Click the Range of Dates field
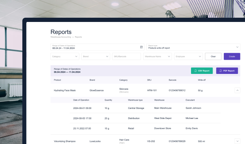The width and height of the screenshot is (245, 144). coord(97,47)
